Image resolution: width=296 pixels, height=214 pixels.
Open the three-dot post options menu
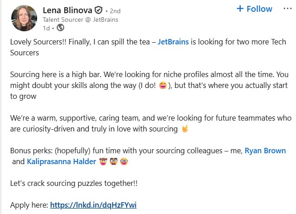(x=287, y=9)
